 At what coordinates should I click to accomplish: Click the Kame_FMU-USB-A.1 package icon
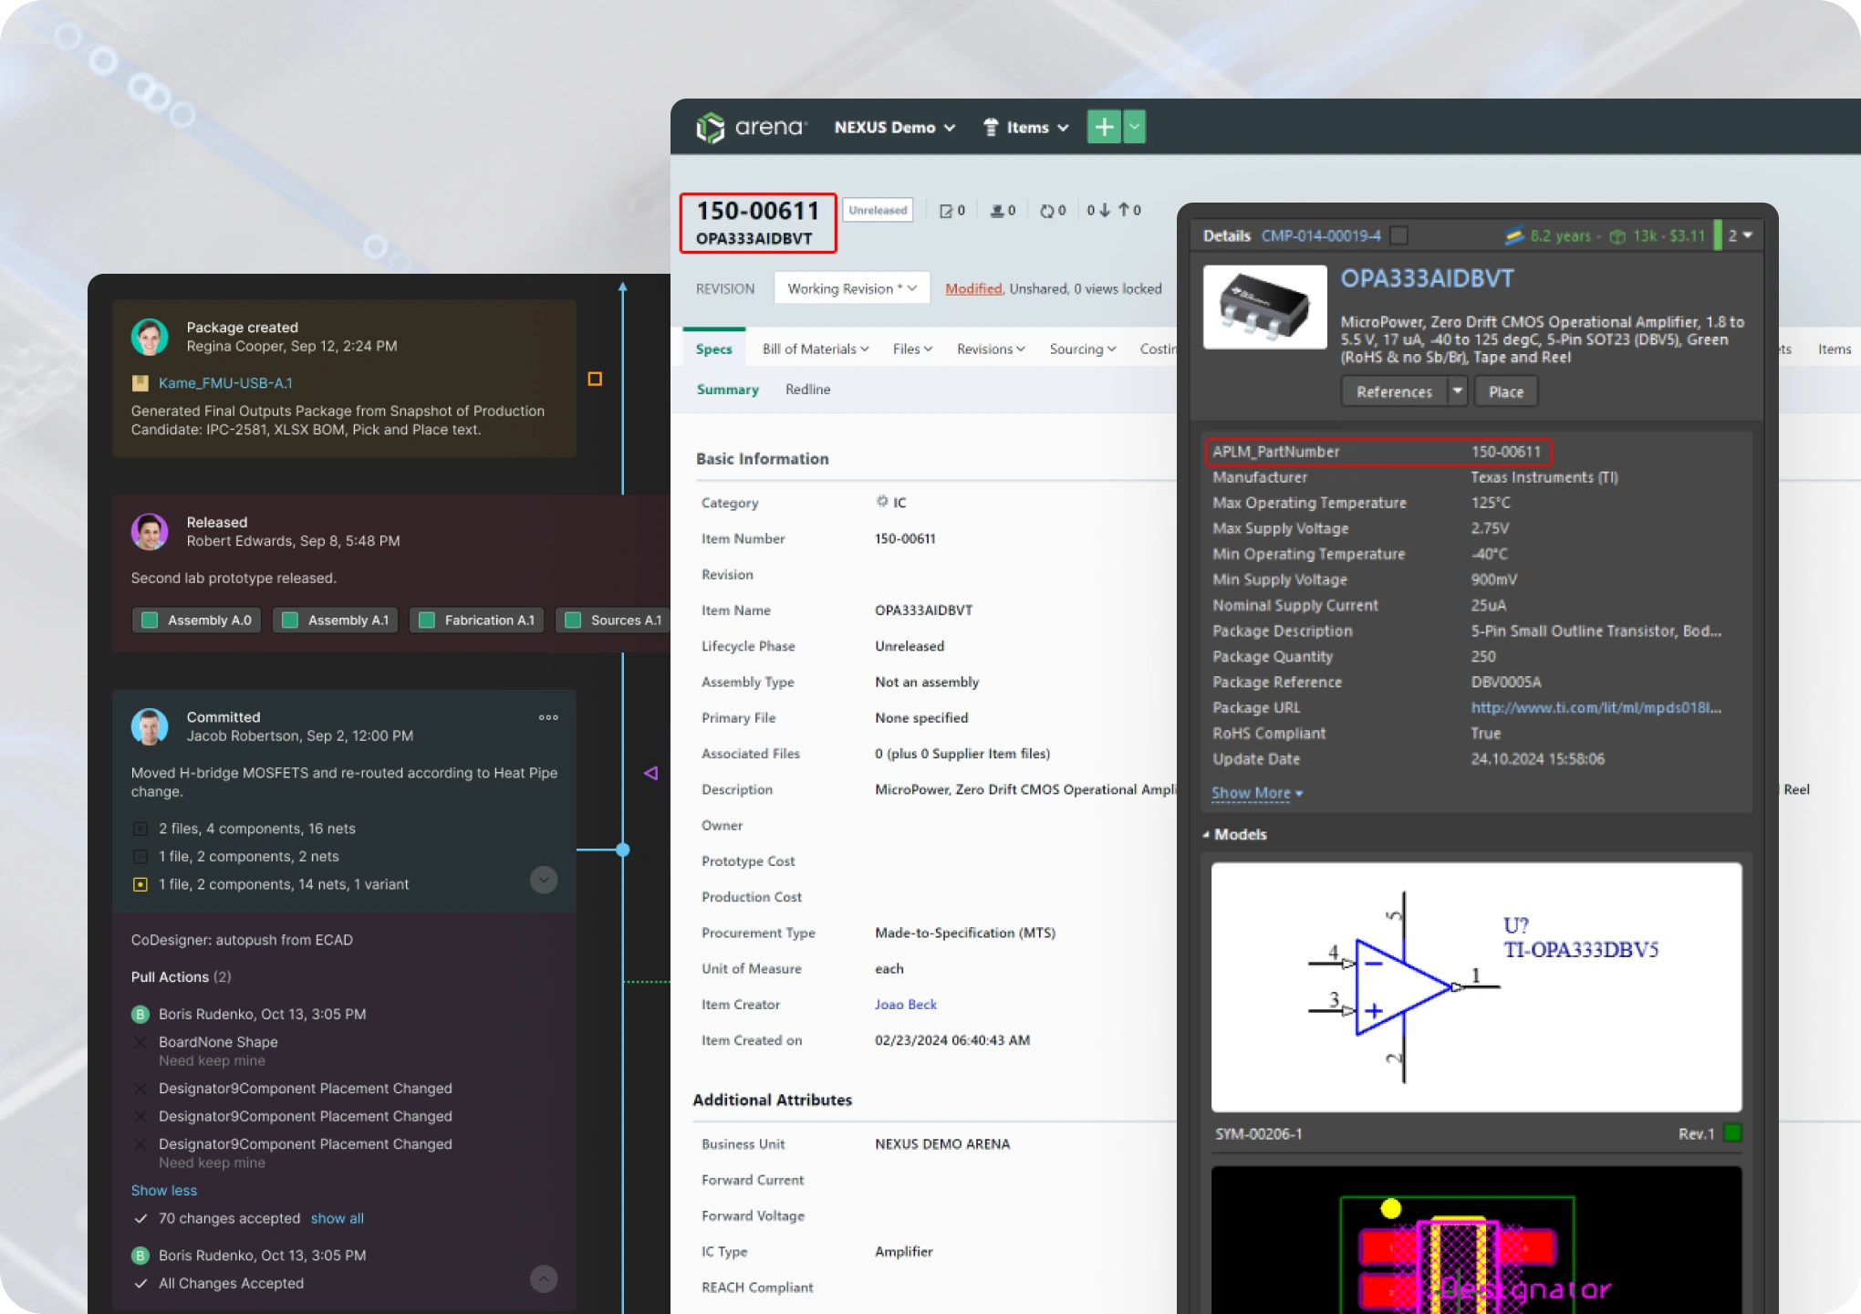pyautogui.click(x=140, y=383)
